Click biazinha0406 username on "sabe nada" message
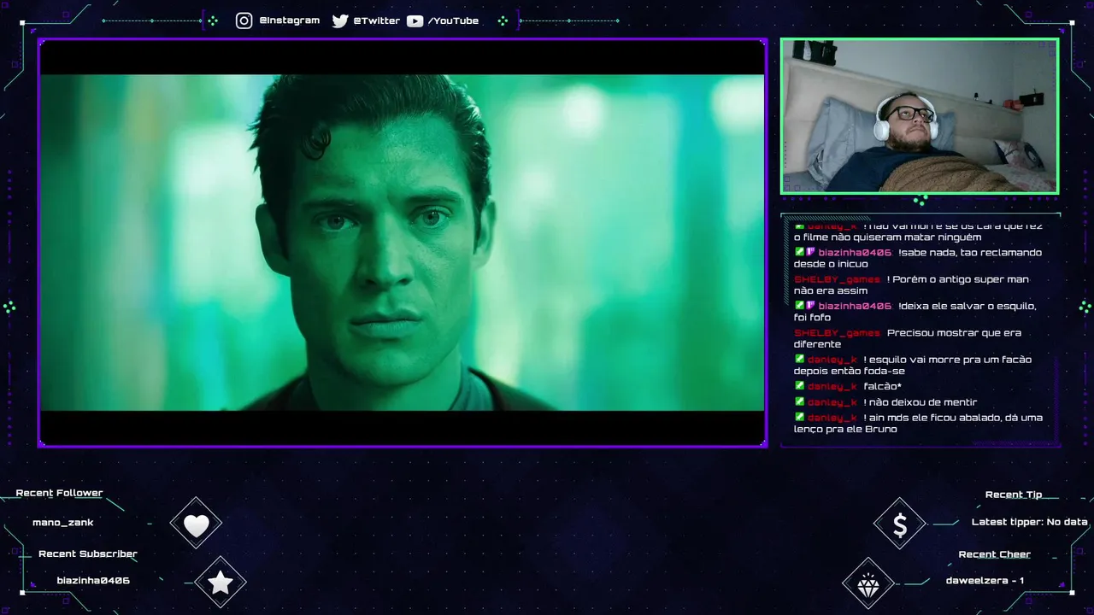The width and height of the screenshot is (1094, 615). (x=855, y=253)
